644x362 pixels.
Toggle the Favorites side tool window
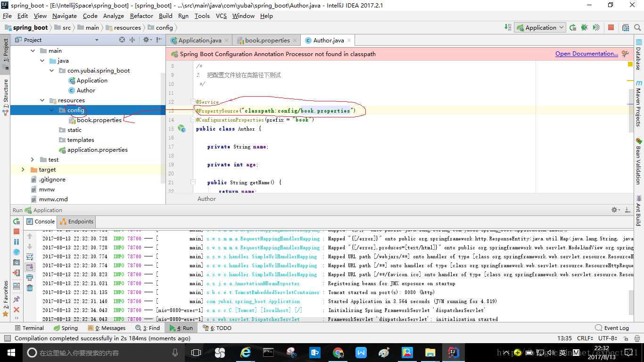(5, 299)
